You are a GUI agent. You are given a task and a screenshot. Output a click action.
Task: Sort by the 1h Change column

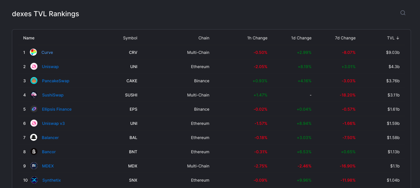257,38
